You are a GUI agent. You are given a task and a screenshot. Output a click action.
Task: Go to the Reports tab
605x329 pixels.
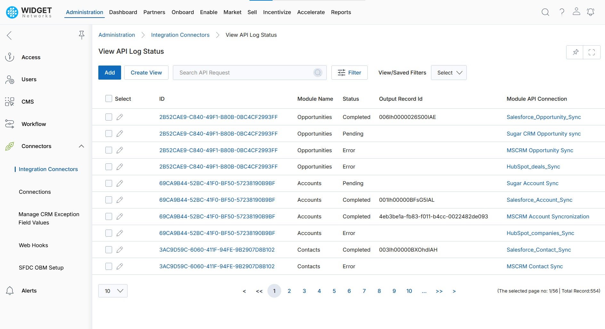[x=341, y=12]
